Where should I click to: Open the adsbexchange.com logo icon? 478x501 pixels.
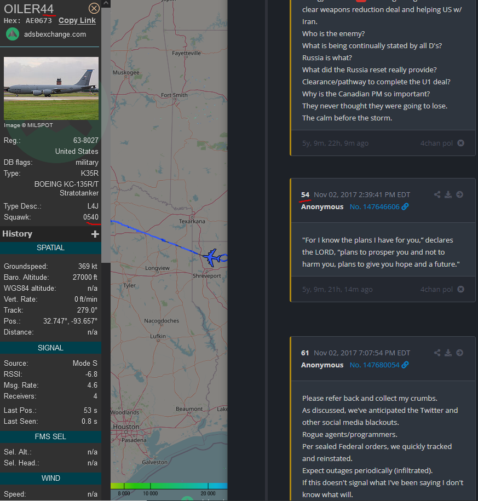(x=13, y=34)
